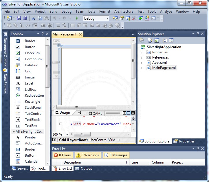Open the File menu

pyautogui.click(x=7, y=12)
